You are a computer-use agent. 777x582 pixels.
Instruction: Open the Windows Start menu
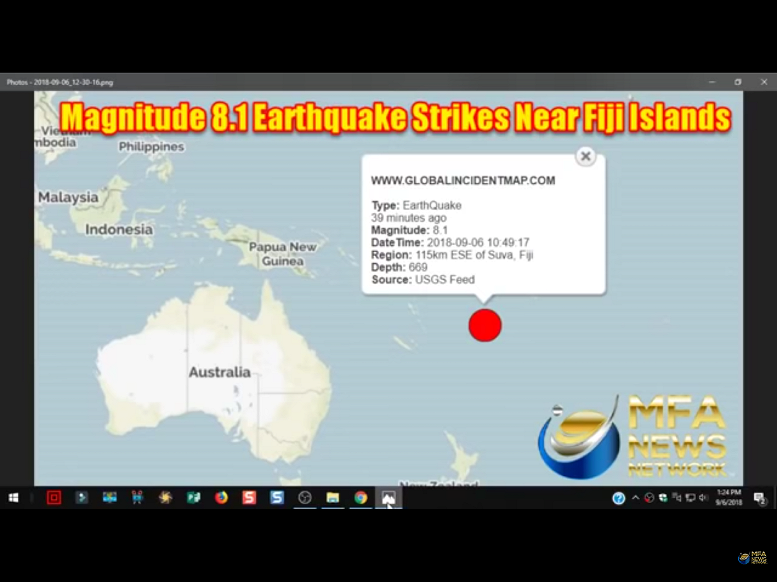coord(13,497)
